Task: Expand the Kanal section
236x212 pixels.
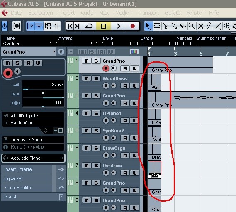Action: (x=33, y=197)
